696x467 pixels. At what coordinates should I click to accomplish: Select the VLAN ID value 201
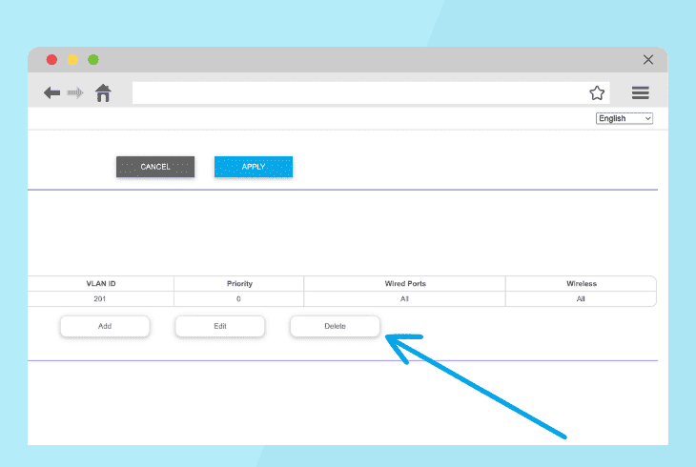click(100, 299)
